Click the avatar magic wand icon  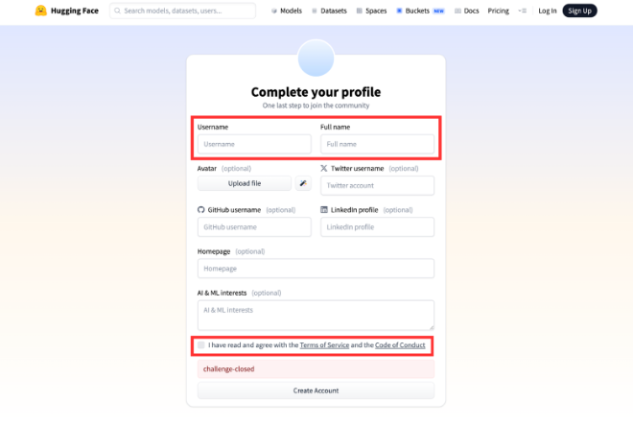tap(303, 183)
